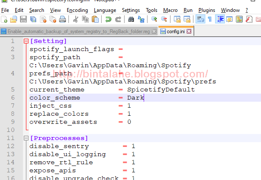Screen dimensions: 261x180
Task: Undo last edit green arrow
Action: [108, 19]
